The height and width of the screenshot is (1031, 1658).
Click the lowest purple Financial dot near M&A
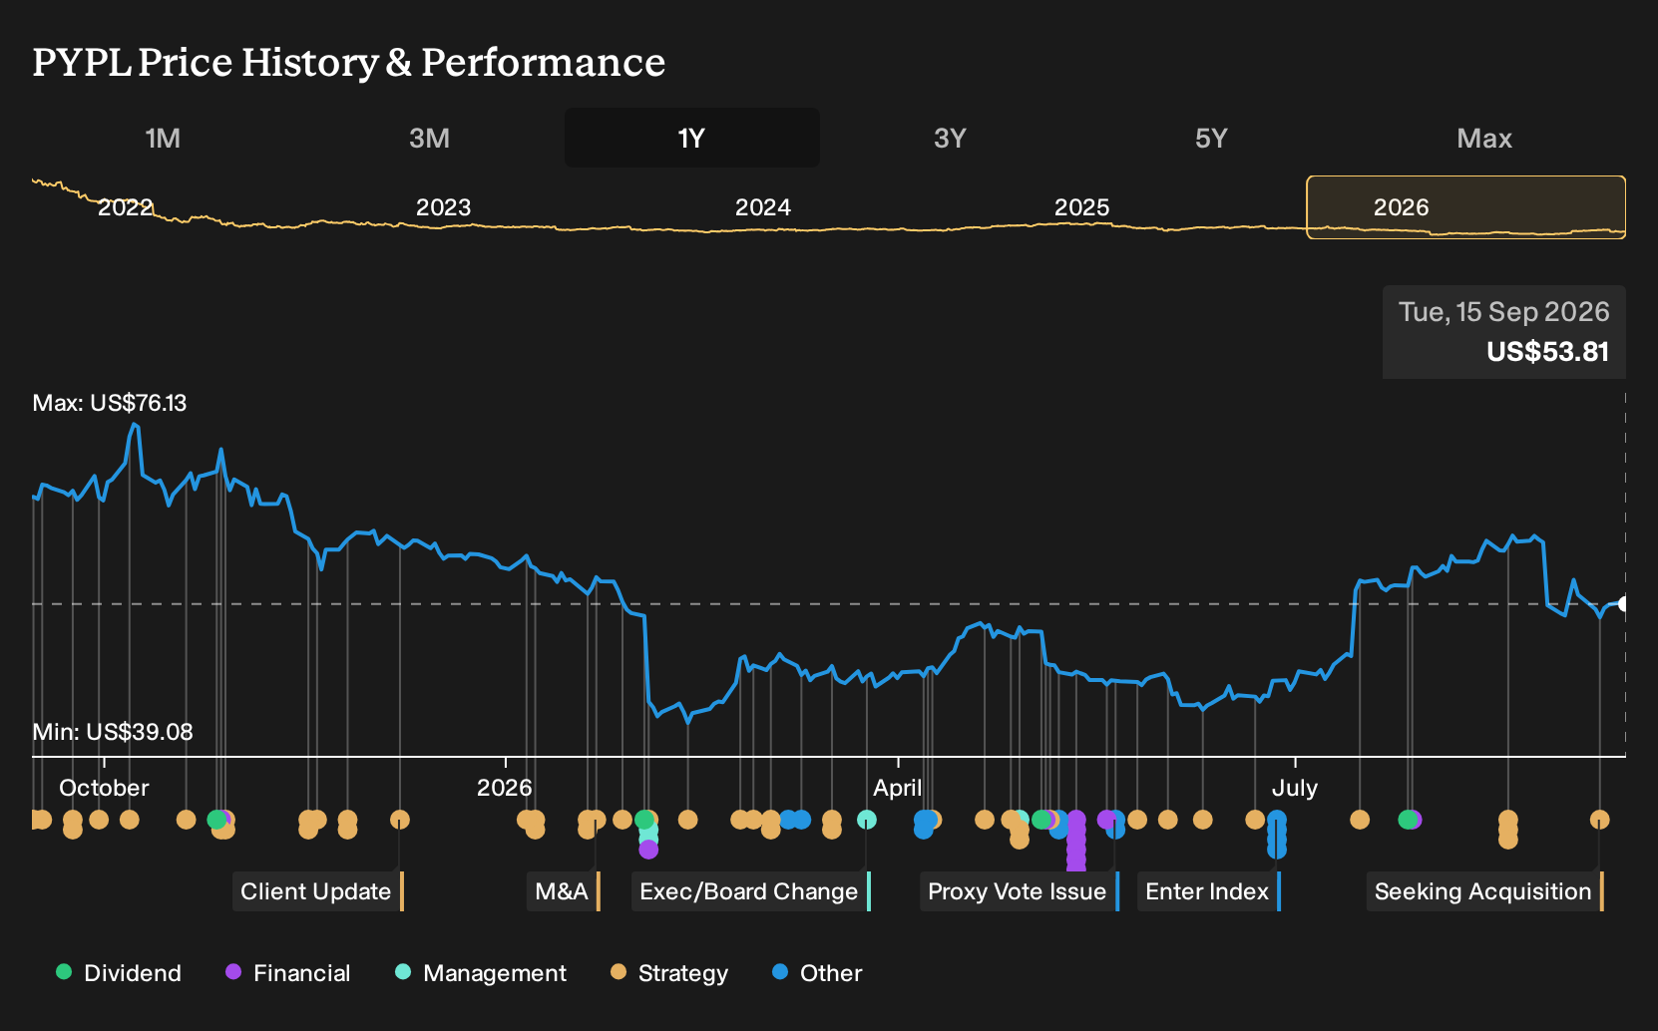click(x=648, y=850)
